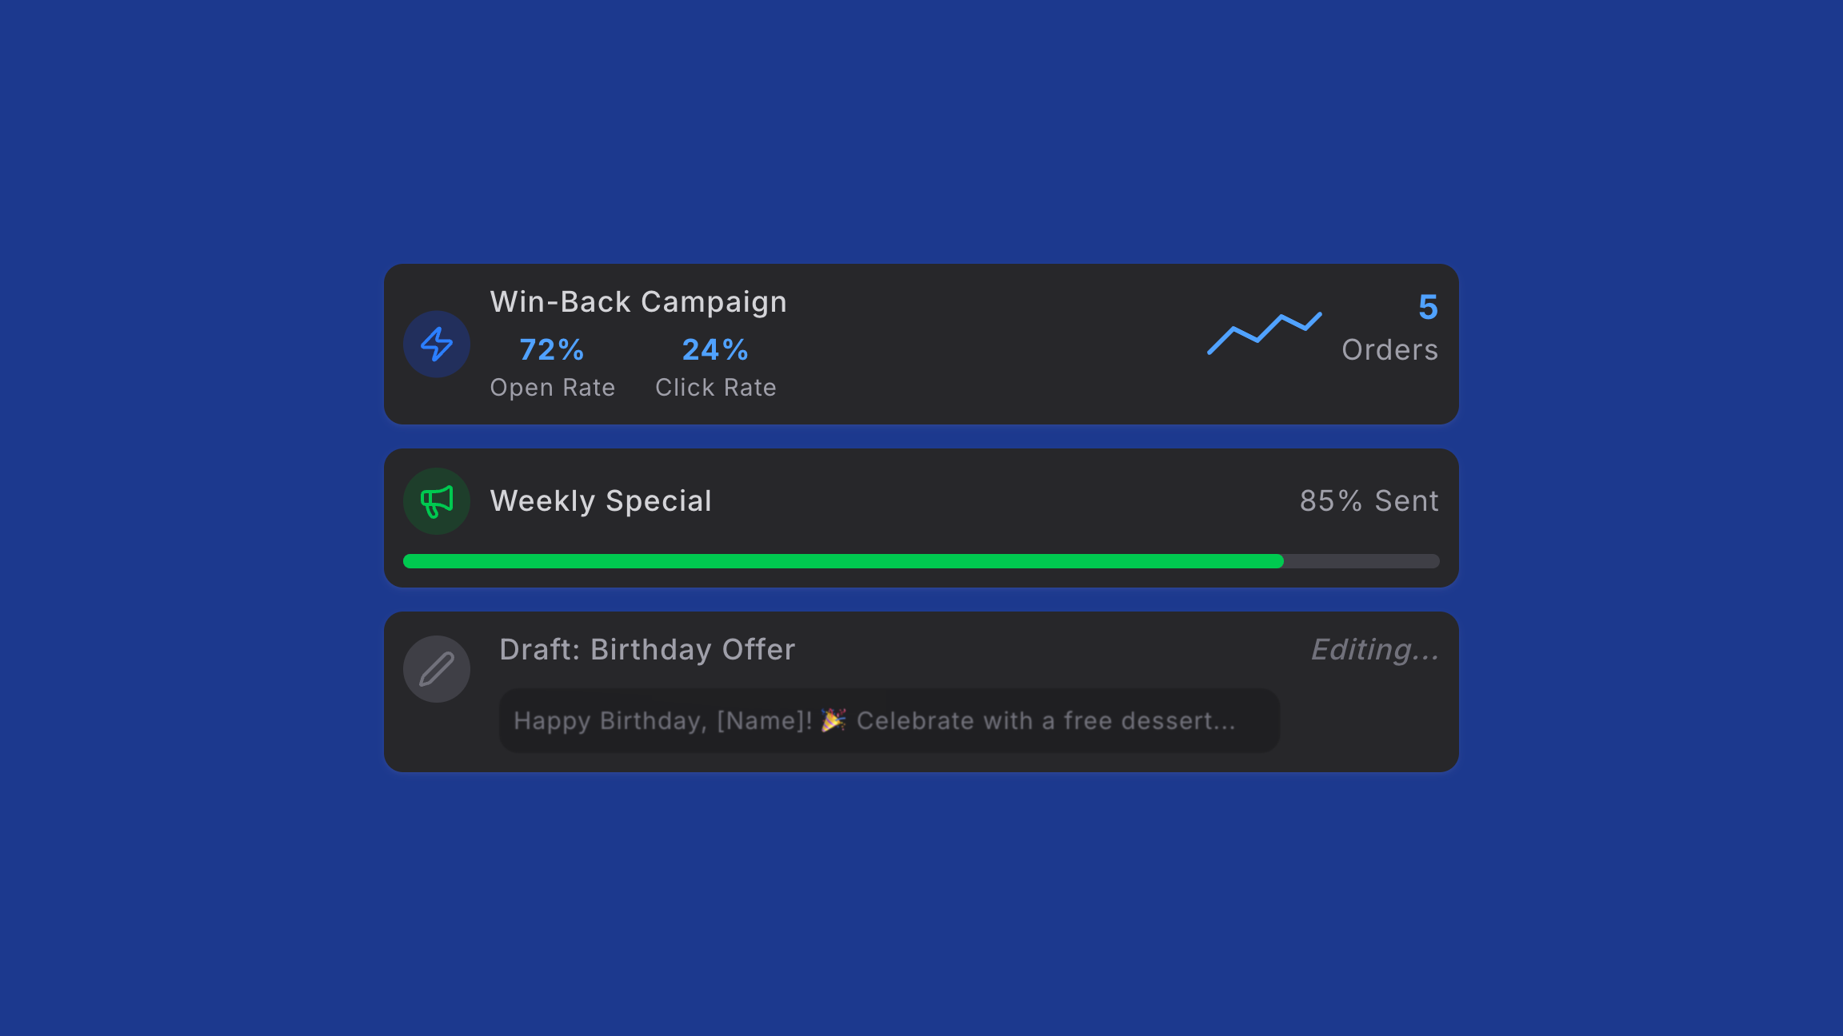Click the Editing... status label
Viewport: 1843px width, 1036px height.
[1375, 649]
